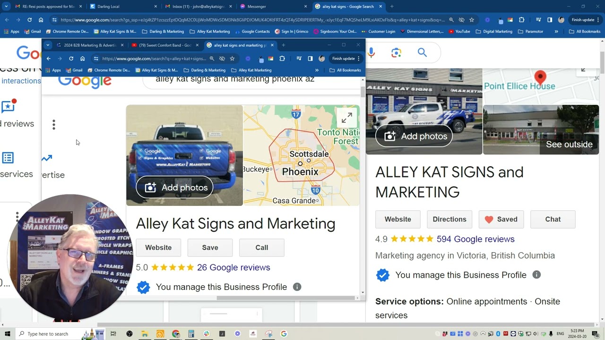Click Directions button for Victoria listing
605x340 pixels.
tap(449, 219)
